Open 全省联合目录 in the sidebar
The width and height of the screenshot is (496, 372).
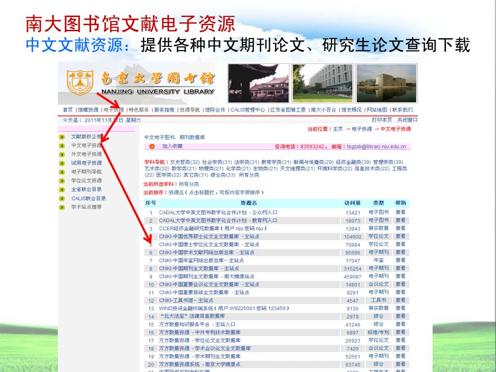coord(86,190)
